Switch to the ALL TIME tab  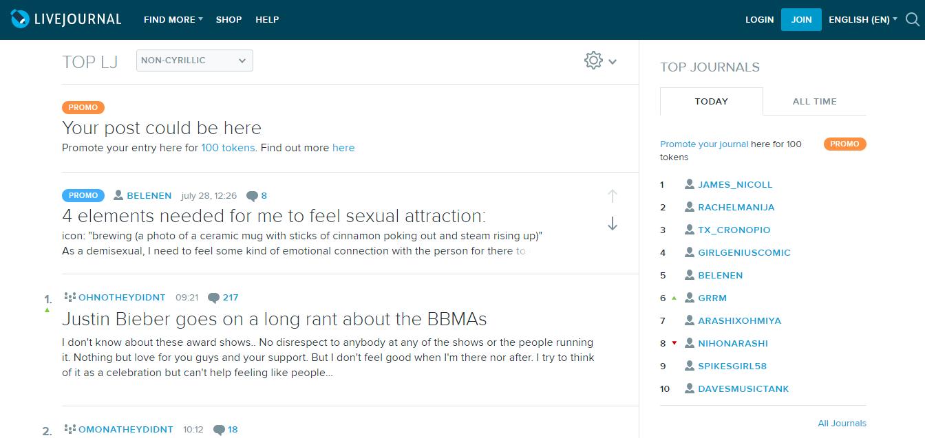pos(815,101)
